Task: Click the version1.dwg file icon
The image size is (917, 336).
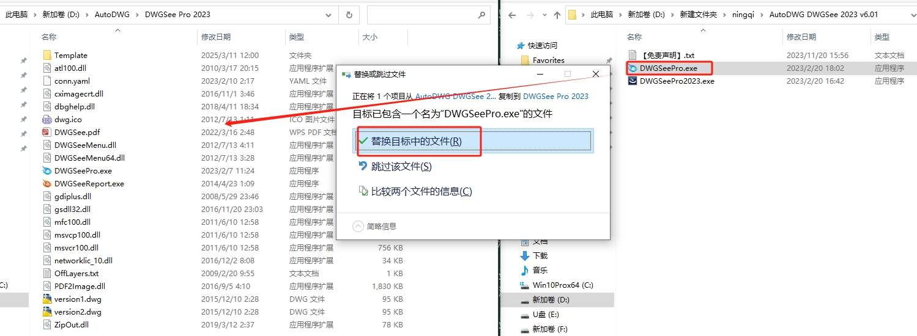Action: 48,299
